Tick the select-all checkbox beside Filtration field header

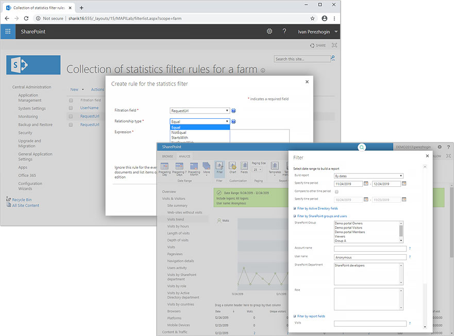71,100
